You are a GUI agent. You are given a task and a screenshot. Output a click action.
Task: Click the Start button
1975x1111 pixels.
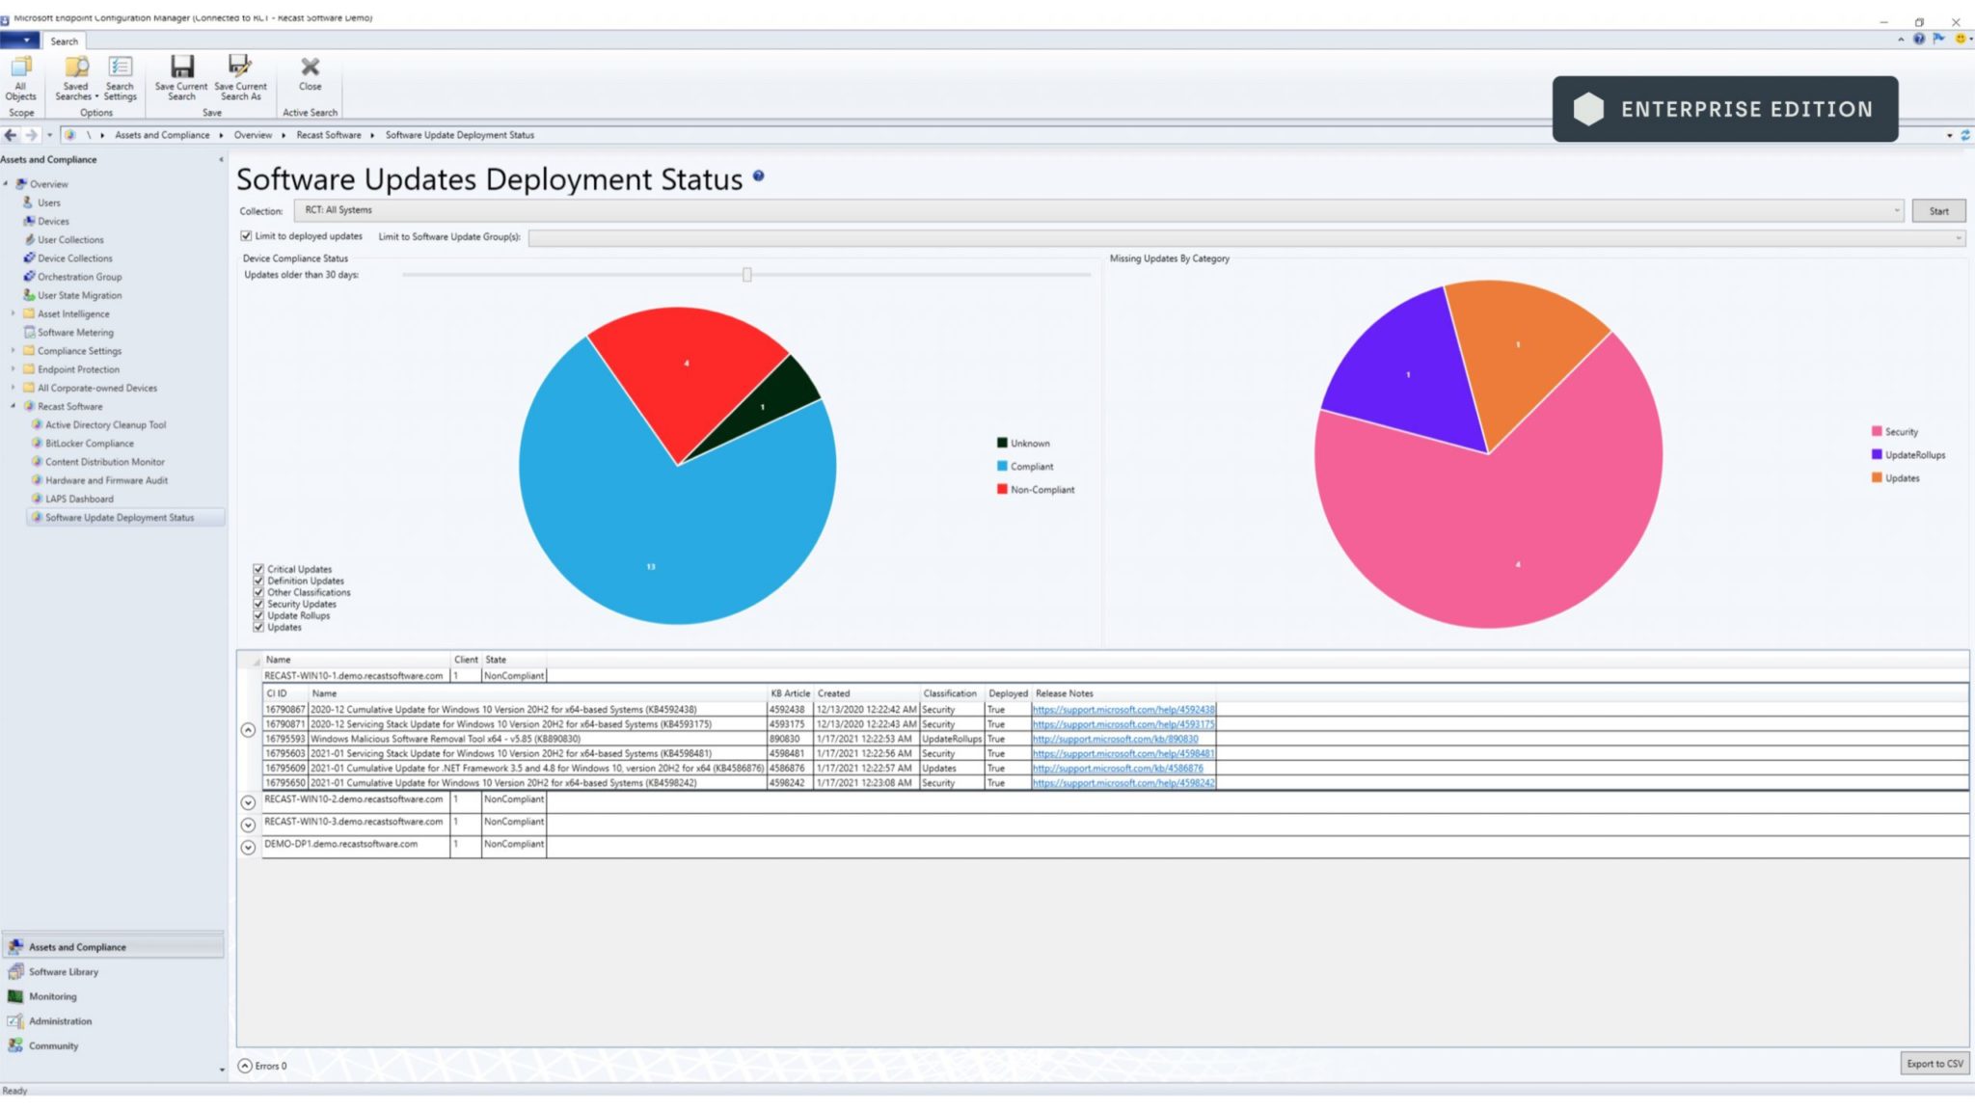pos(1938,211)
